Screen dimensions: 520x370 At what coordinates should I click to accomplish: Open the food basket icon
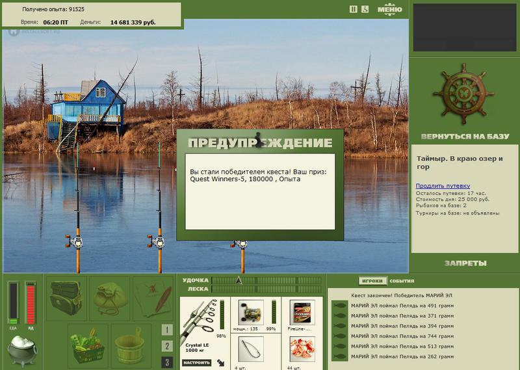click(88, 345)
